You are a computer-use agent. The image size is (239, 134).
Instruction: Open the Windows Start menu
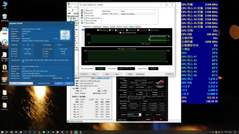pos(2,132)
